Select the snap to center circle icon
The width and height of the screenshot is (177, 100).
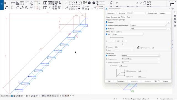pyautogui.click(x=48, y=96)
